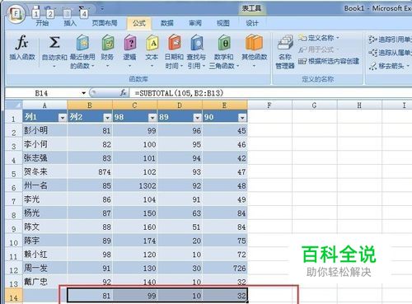Select column H header
The height and width of the screenshot is (304, 412).
pyautogui.click(x=359, y=105)
